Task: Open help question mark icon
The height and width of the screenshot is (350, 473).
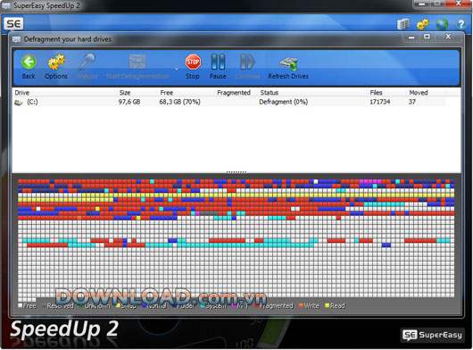Action: pyautogui.click(x=461, y=24)
